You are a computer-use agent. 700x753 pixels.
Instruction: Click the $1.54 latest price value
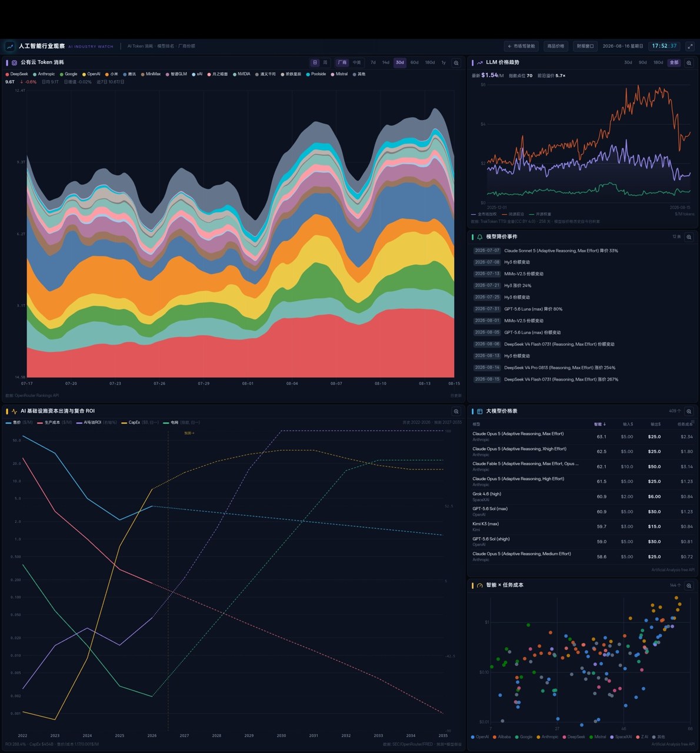pos(489,75)
